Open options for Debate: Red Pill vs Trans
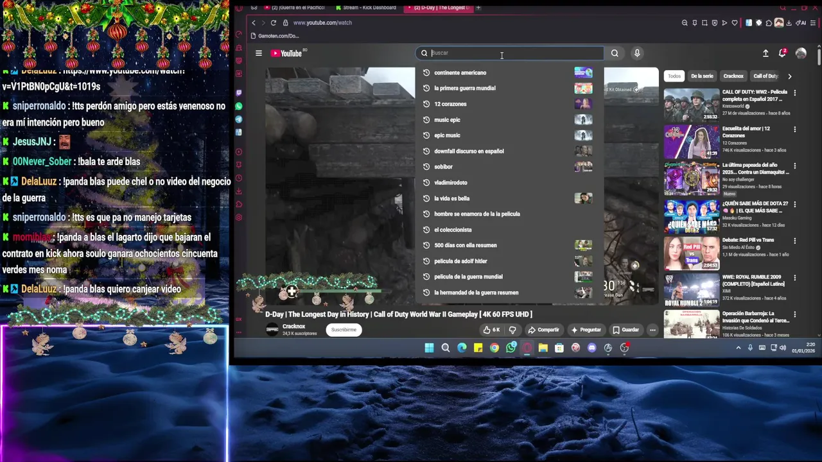 (795, 241)
